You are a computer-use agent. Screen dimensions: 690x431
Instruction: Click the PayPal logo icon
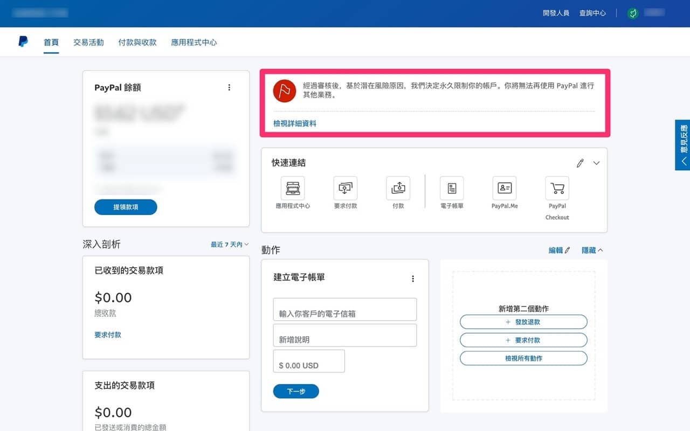[x=23, y=42]
